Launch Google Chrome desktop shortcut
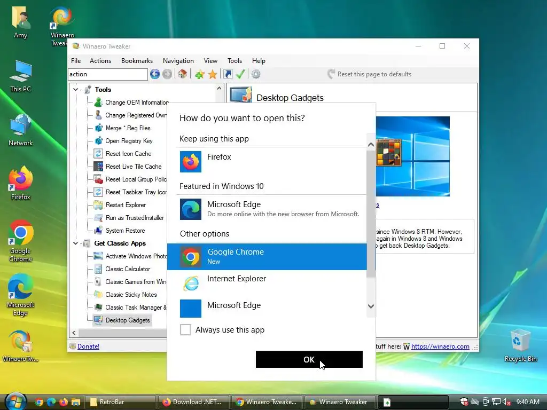 pyautogui.click(x=21, y=241)
